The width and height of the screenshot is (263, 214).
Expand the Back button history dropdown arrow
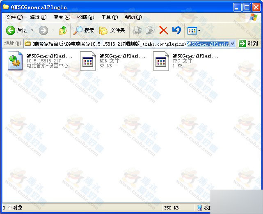31,30
